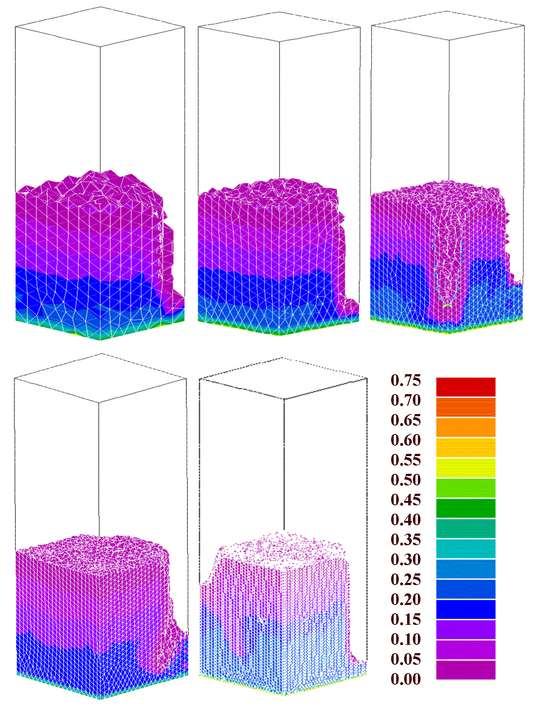Click the dark green legend swatch
536x710 pixels.
466,508
